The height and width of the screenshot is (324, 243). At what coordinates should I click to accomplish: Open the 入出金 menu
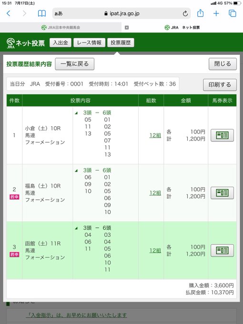[x=61, y=43]
